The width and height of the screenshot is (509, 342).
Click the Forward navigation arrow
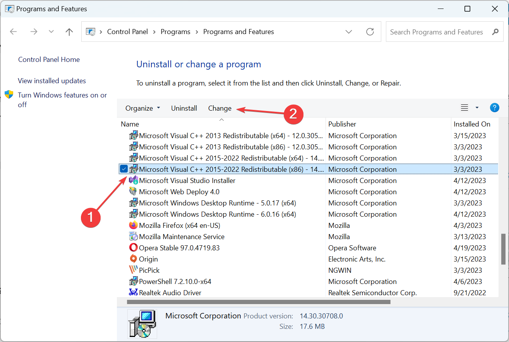point(34,32)
